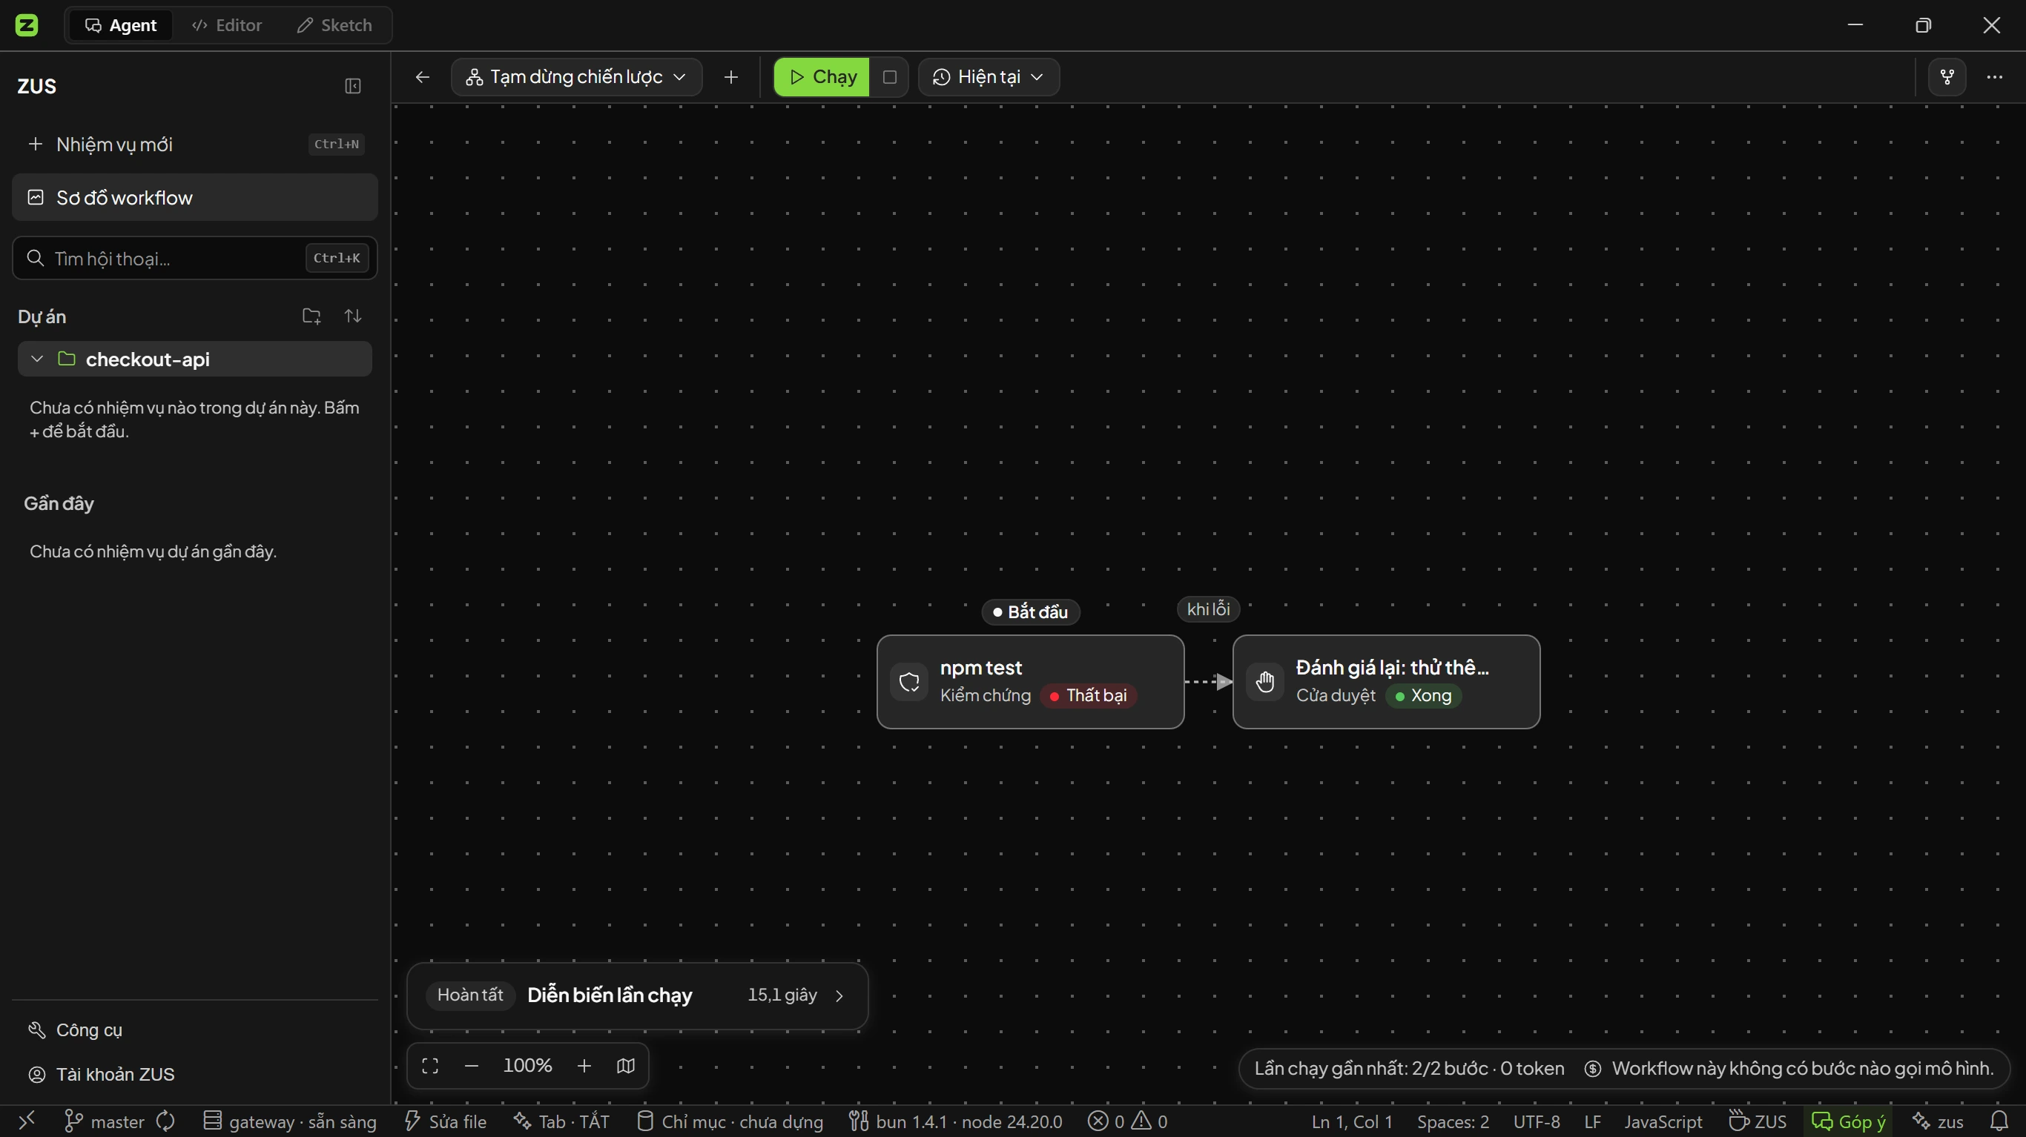This screenshot has height=1137, width=2026.
Task: Zoom in the workflow canvas
Action: coord(584,1067)
